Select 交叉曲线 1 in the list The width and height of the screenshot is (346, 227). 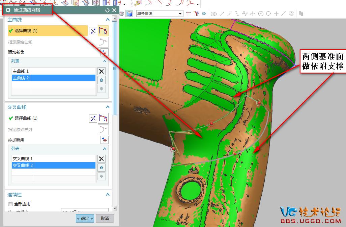coord(23,159)
